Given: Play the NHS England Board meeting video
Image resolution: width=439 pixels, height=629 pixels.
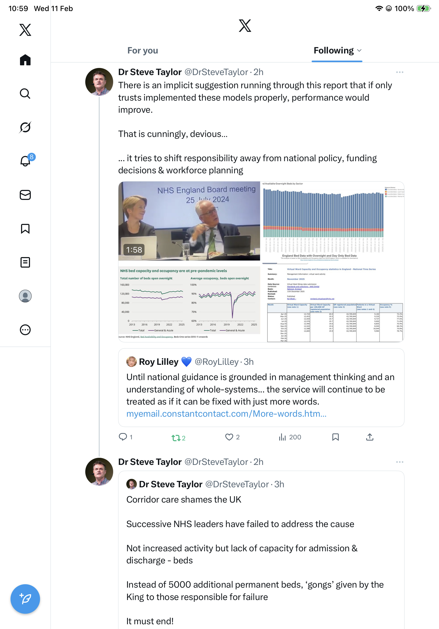Looking at the screenshot, I should pyautogui.click(x=189, y=221).
